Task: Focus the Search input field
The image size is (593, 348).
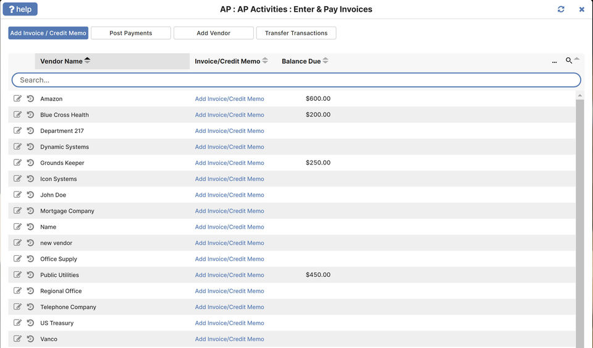Action: [296, 80]
